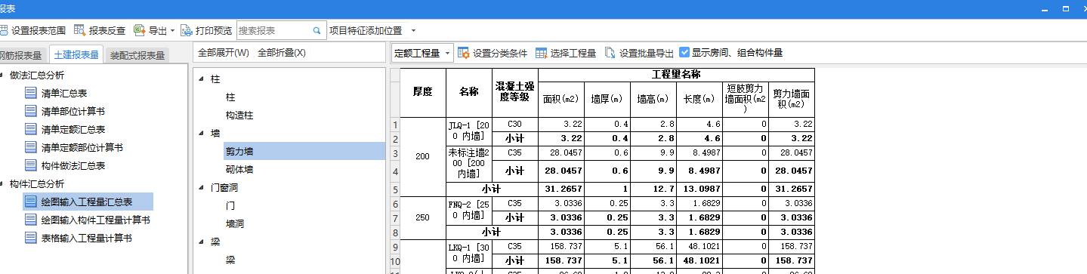Viewport: 1087px width, 274px height.
Task: Collapse the 门窗洞 category node
Action: (201, 187)
